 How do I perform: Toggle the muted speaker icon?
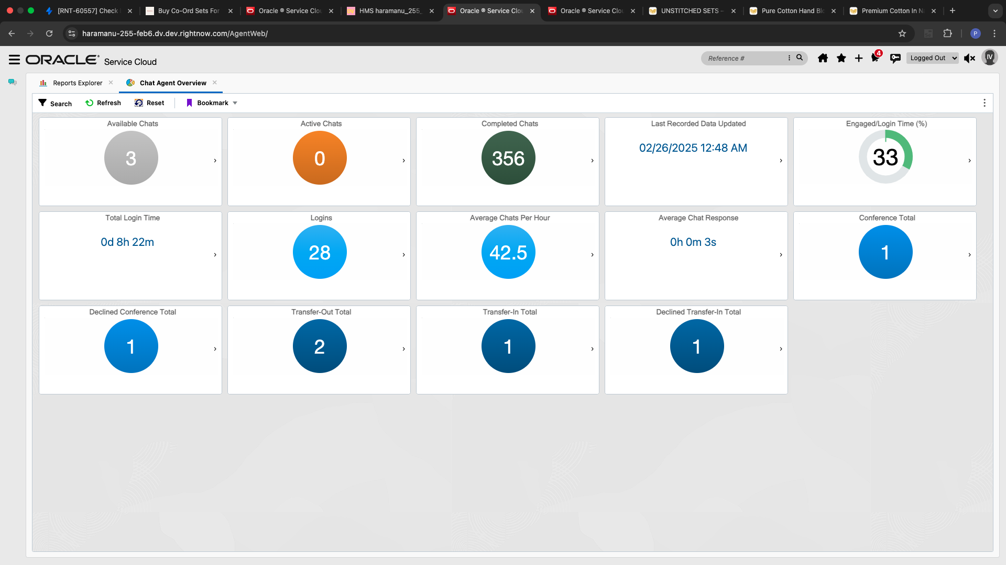pos(969,58)
